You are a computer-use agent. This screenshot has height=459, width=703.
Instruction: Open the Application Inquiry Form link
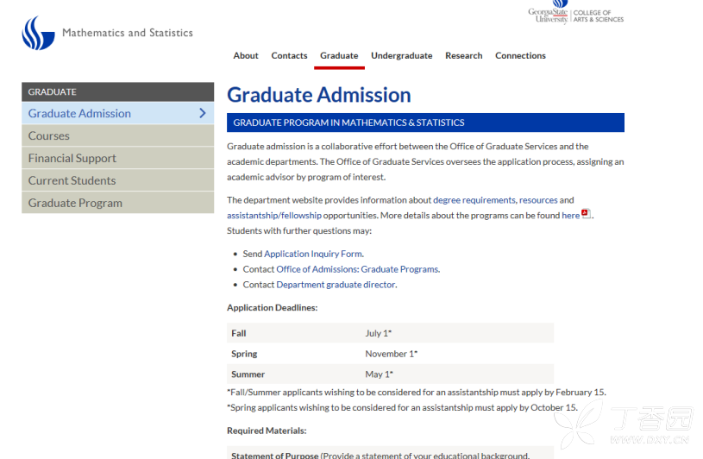313,254
